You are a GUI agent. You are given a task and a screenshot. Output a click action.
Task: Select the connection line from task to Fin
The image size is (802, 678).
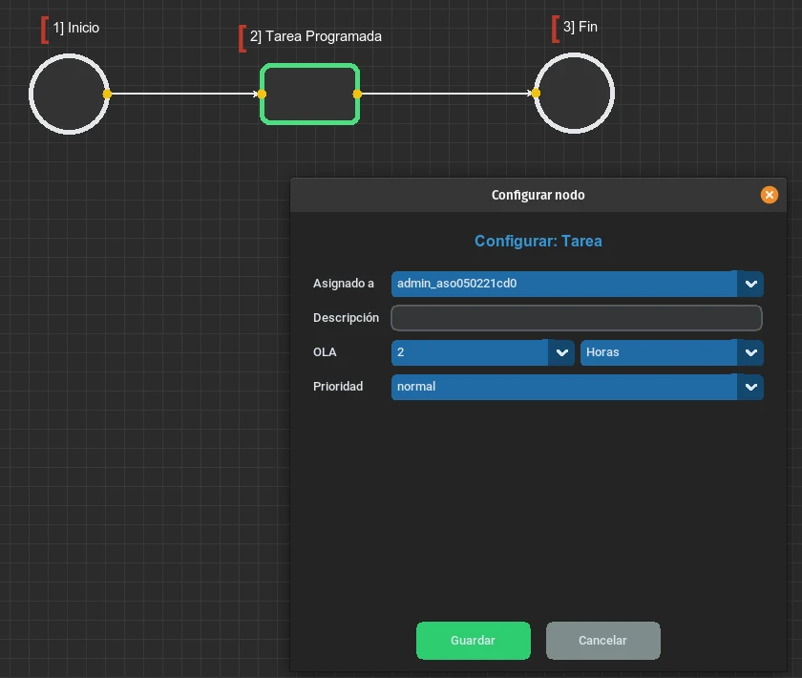click(447, 94)
